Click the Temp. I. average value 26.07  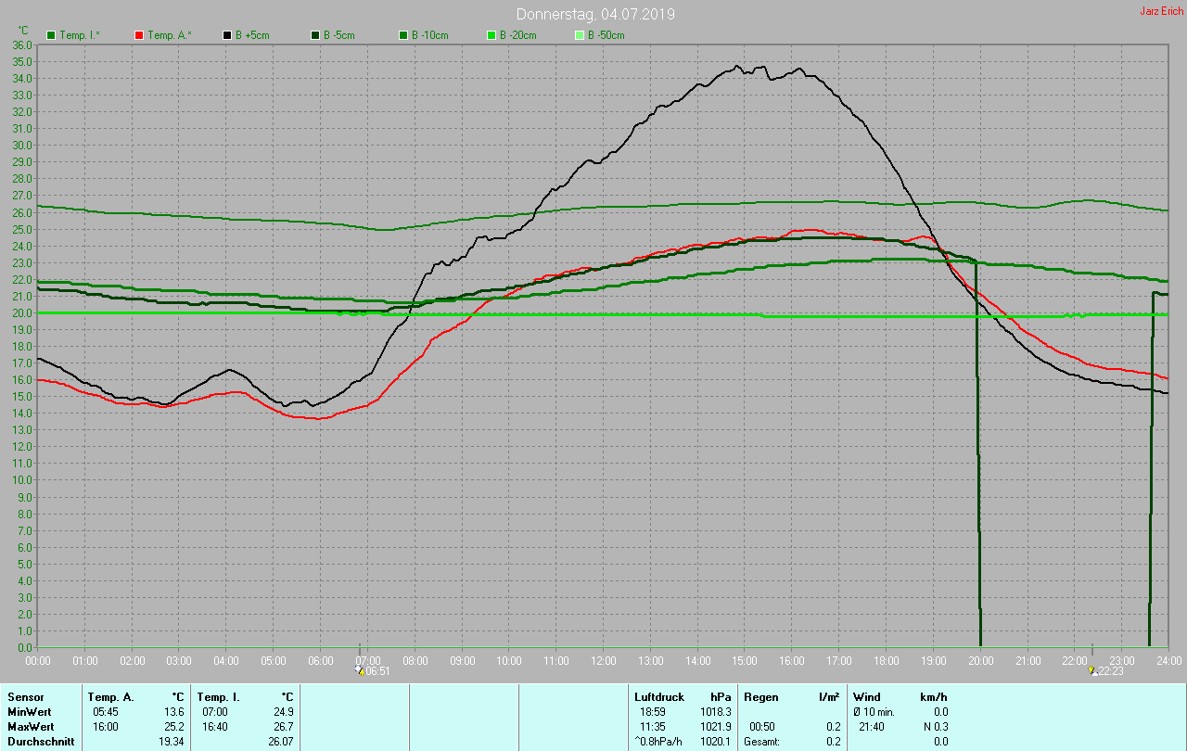280,742
